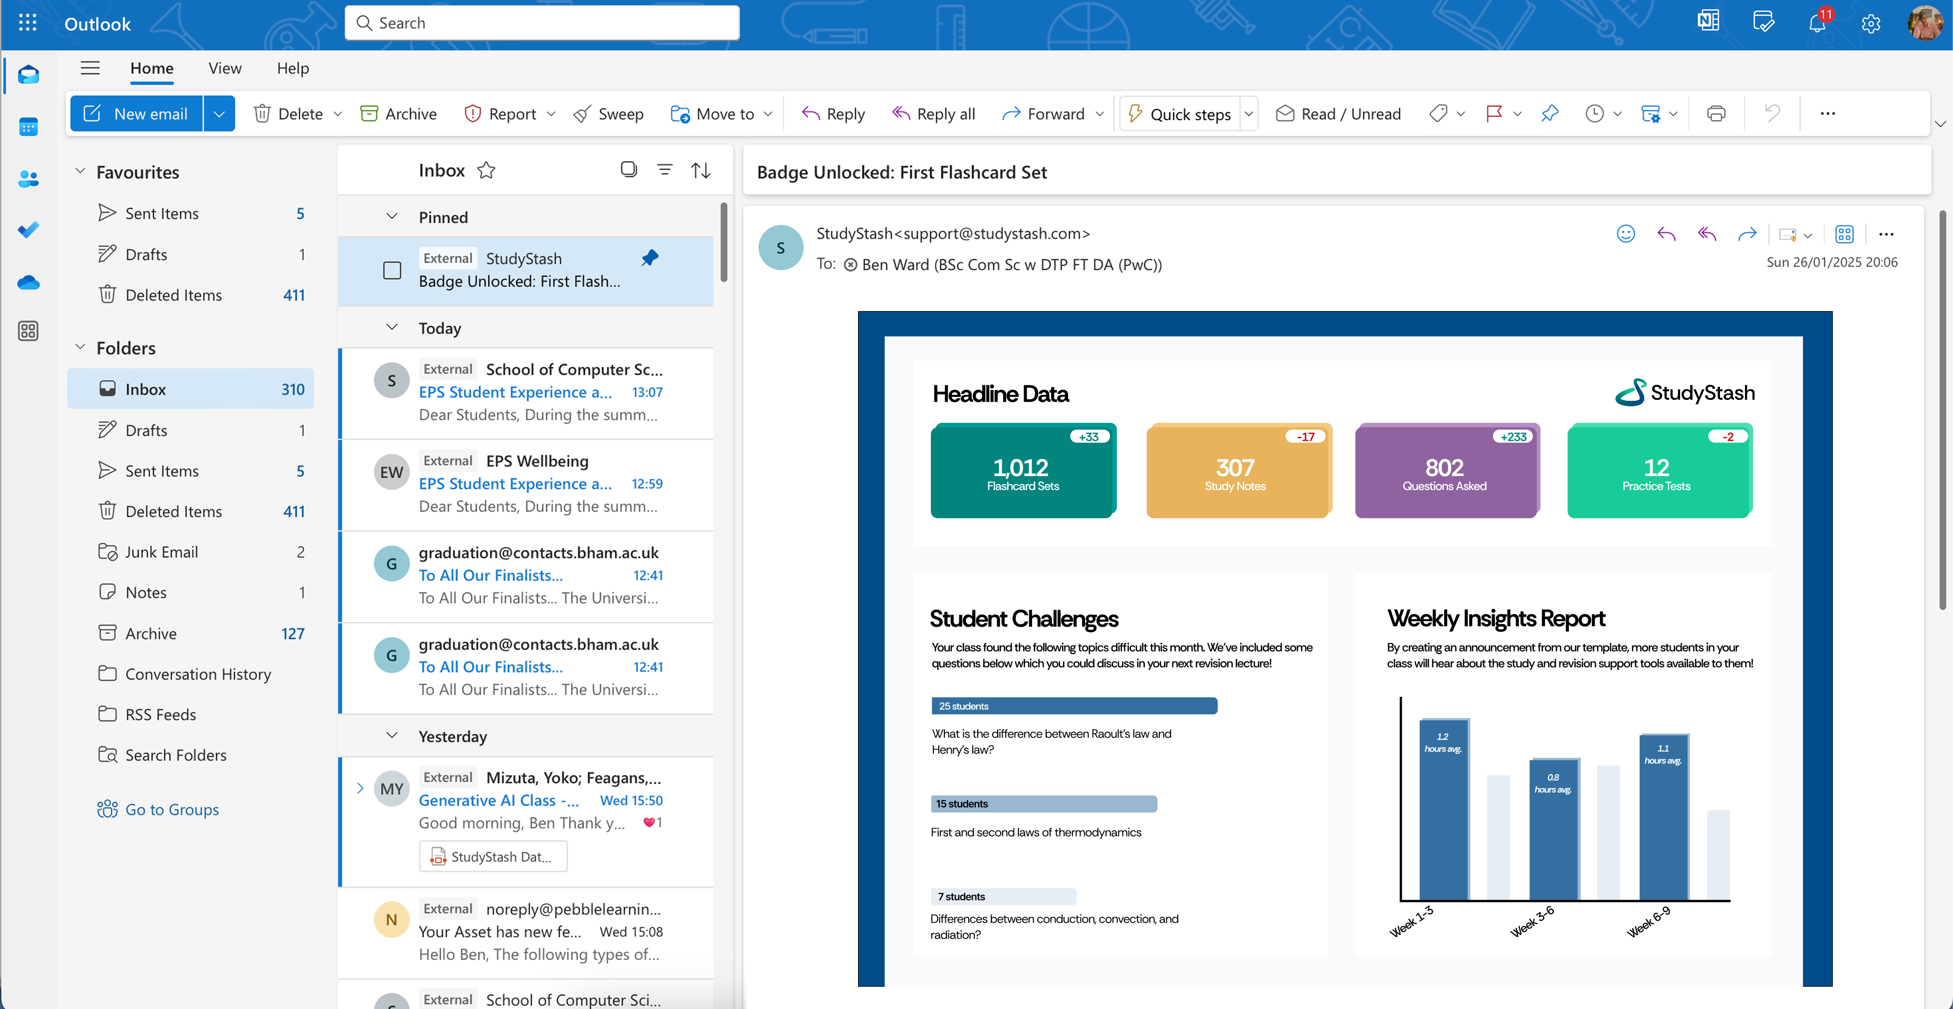Open the My Day icon in header

click(1763, 22)
